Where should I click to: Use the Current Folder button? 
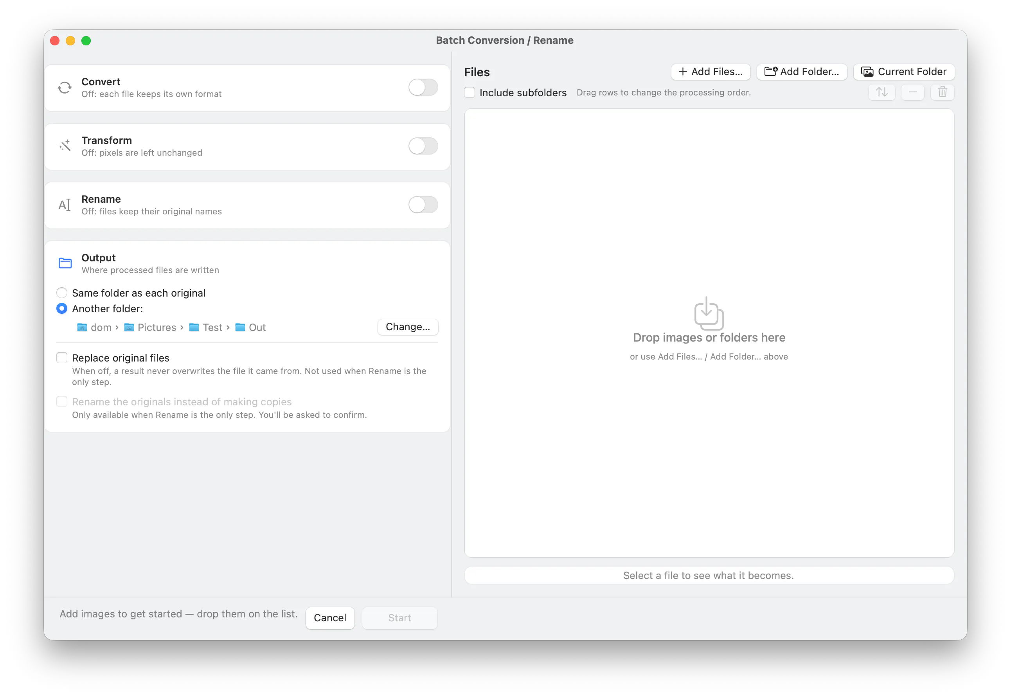point(904,72)
